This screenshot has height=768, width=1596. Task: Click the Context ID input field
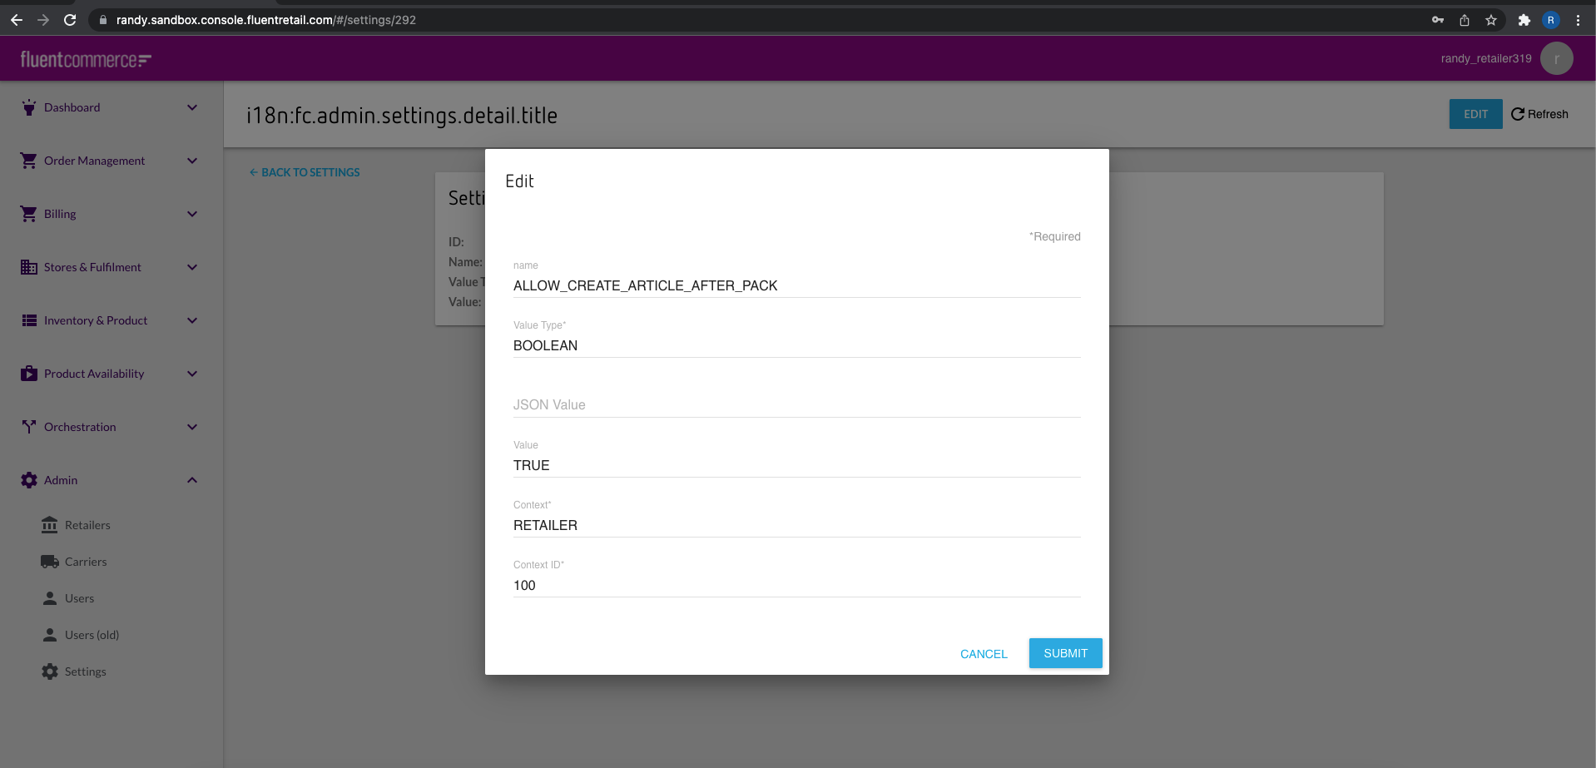[796, 585]
